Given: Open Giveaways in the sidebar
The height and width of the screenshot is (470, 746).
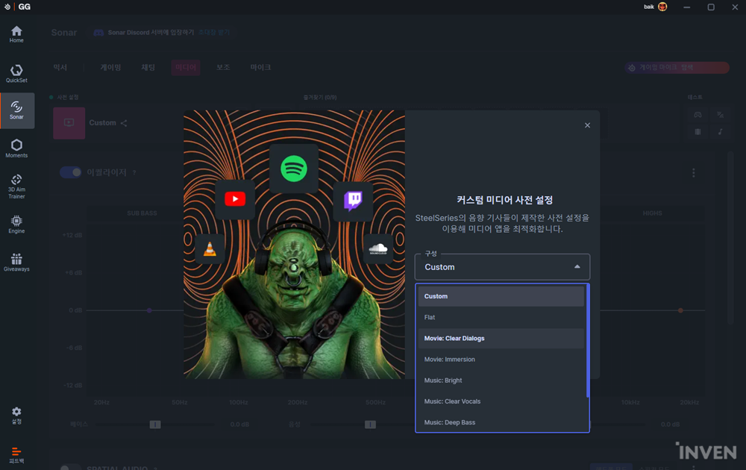Looking at the screenshot, I should pyautogui.click(x=16, y=262).
